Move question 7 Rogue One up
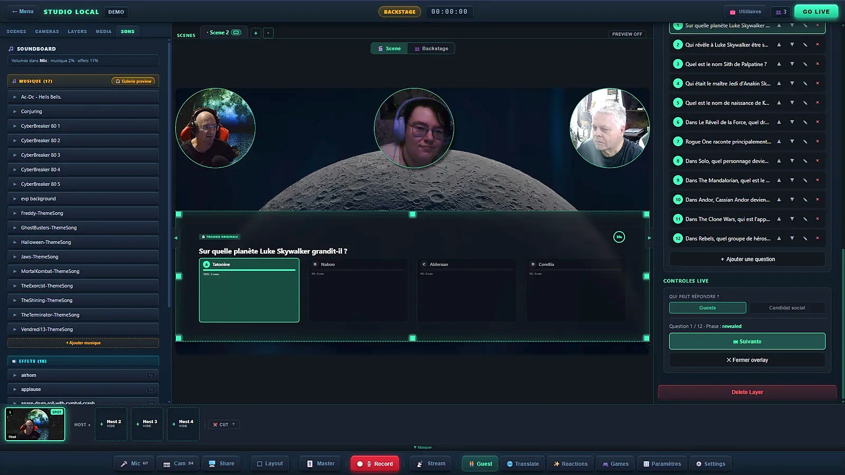 (779, 141)
